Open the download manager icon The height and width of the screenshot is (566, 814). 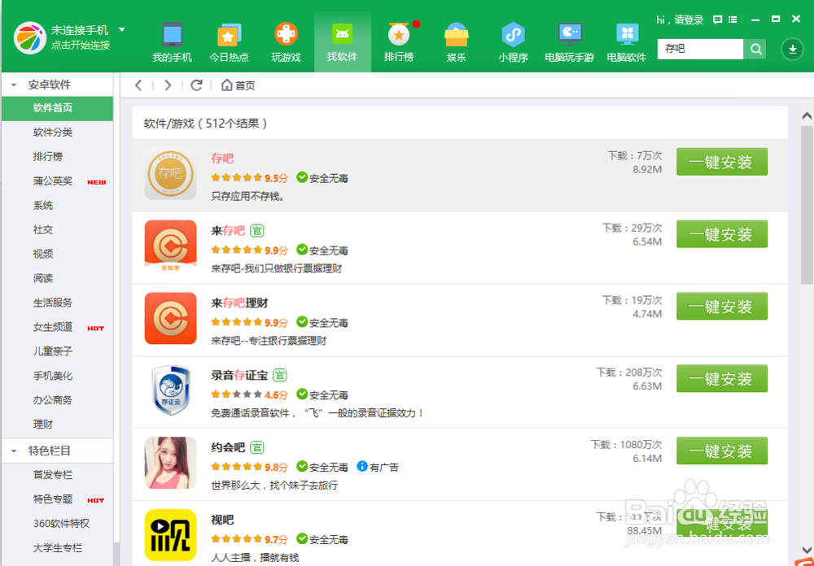point(792,50)
